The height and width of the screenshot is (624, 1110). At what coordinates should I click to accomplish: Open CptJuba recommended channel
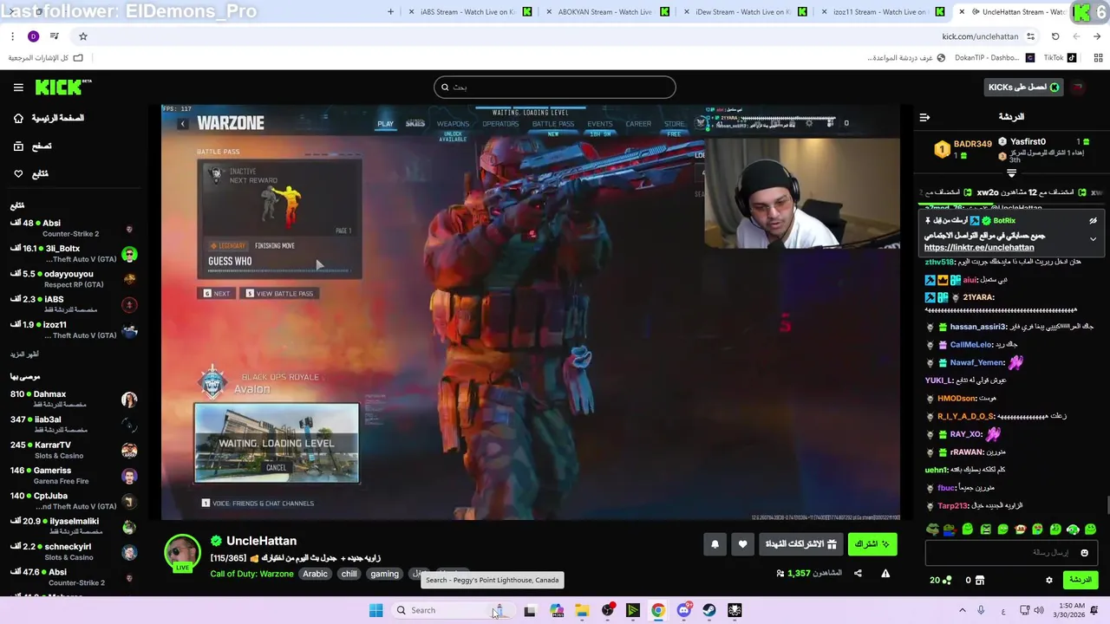(x=74, y=501)
